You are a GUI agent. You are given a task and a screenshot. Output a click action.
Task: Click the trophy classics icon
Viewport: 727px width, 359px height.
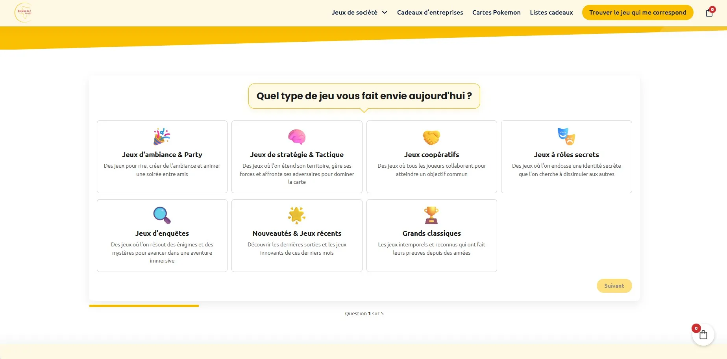pos(431,215)
